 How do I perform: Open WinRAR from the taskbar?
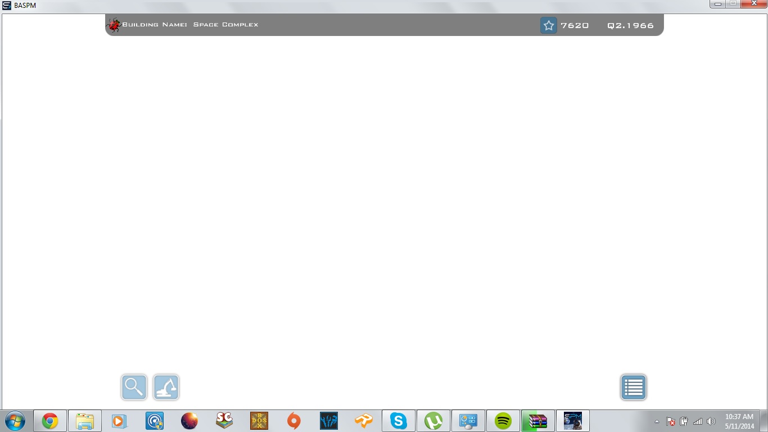[537, 420]
